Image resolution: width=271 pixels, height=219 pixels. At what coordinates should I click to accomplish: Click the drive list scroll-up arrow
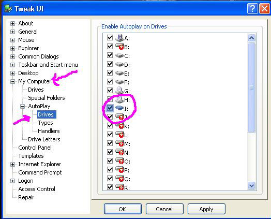click(x=252, y=38)
